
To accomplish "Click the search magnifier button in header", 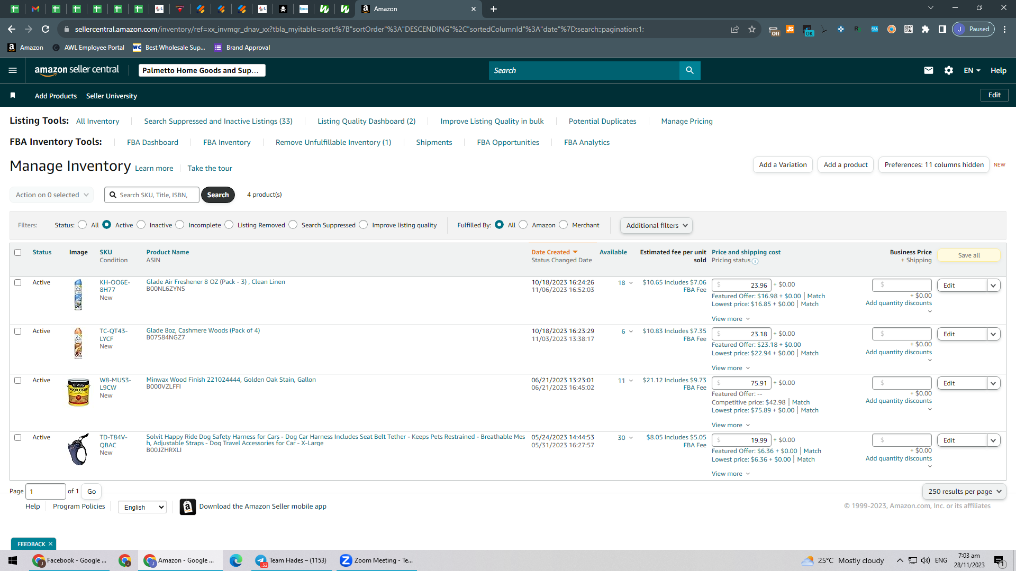I will point(690,70).
